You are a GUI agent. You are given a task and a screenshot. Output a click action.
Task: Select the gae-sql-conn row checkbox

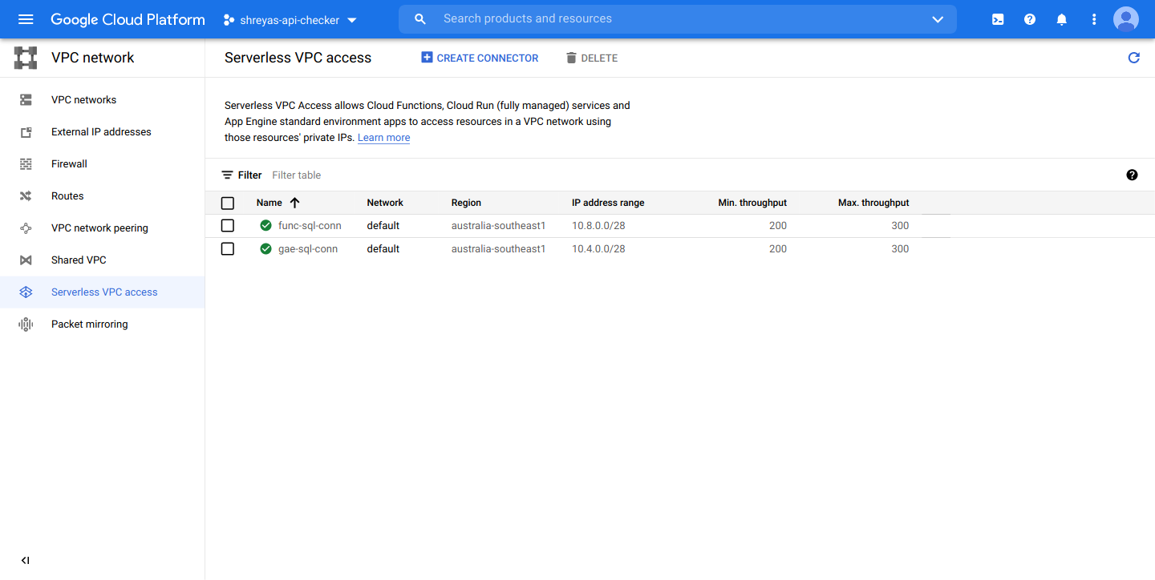pos(227,248)
